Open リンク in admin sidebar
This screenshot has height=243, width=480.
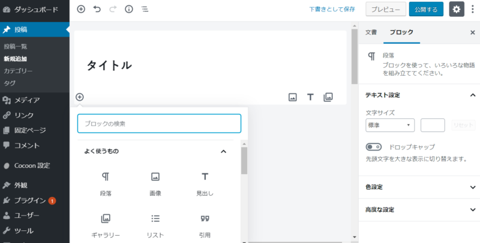coord(35,115)
